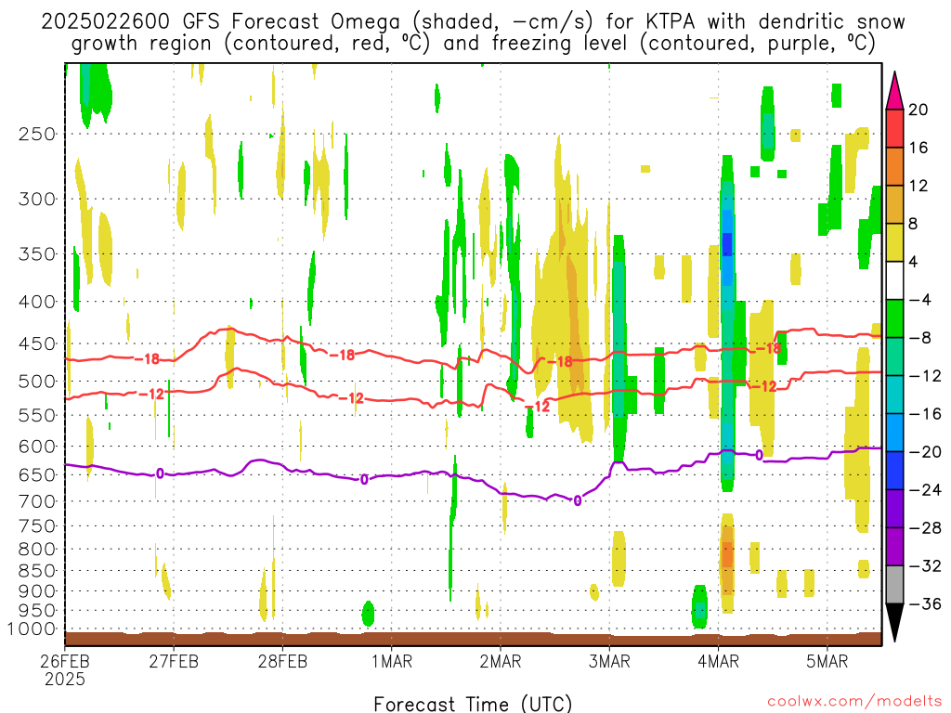Click the orange colorbar segment between 12 and 16
Image resolution: width=951 pixels, height=713 pixels.
point(894,167)
